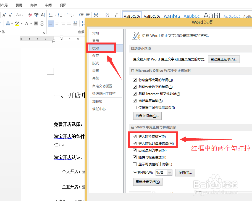This screenshot has width=252, height=201.
Task: Expand Numbering dropdown arrow
Action: (65, 15)
